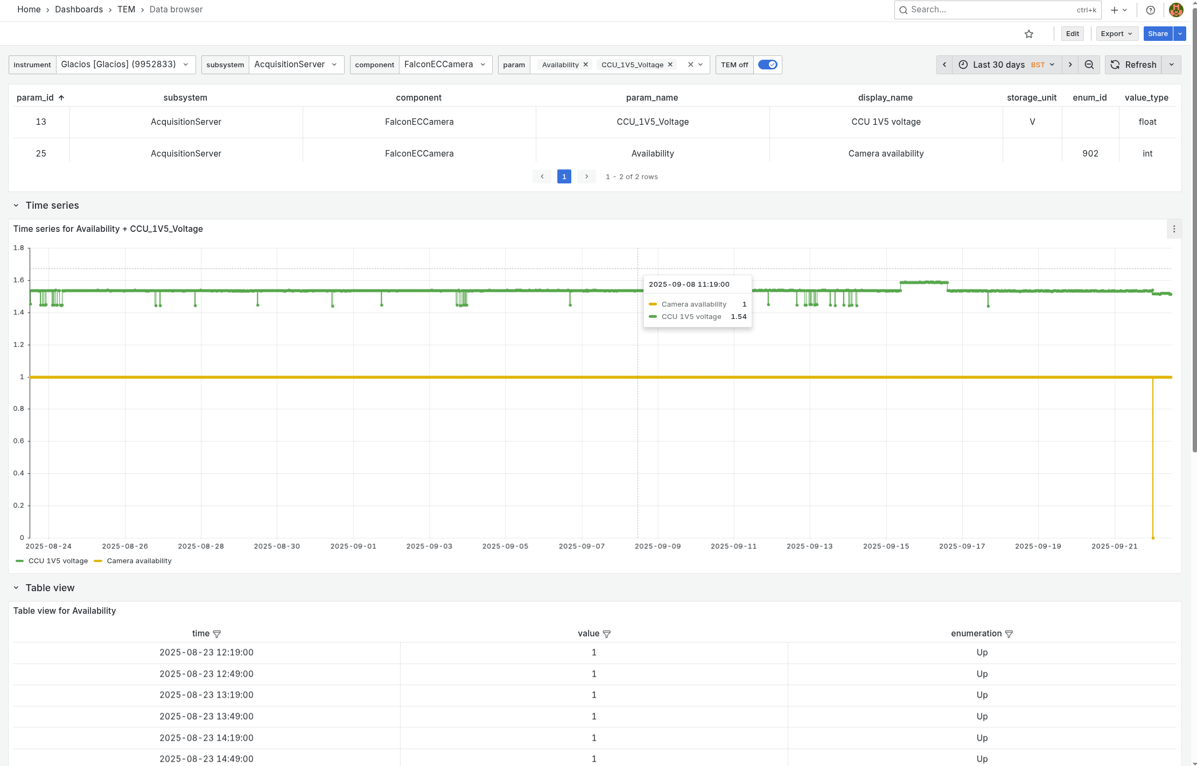Open the Share options dropdown arrow
Image resolution: width=1197 pixels, height=766 pixels.
coord(1180,34)
